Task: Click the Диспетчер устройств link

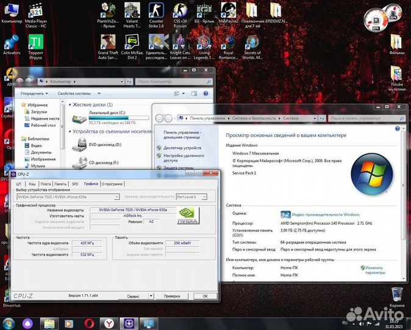Action: coord(182,147)
